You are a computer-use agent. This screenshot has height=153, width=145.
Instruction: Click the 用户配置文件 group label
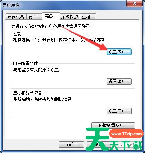pyautogui.click(x=25, y=63)
